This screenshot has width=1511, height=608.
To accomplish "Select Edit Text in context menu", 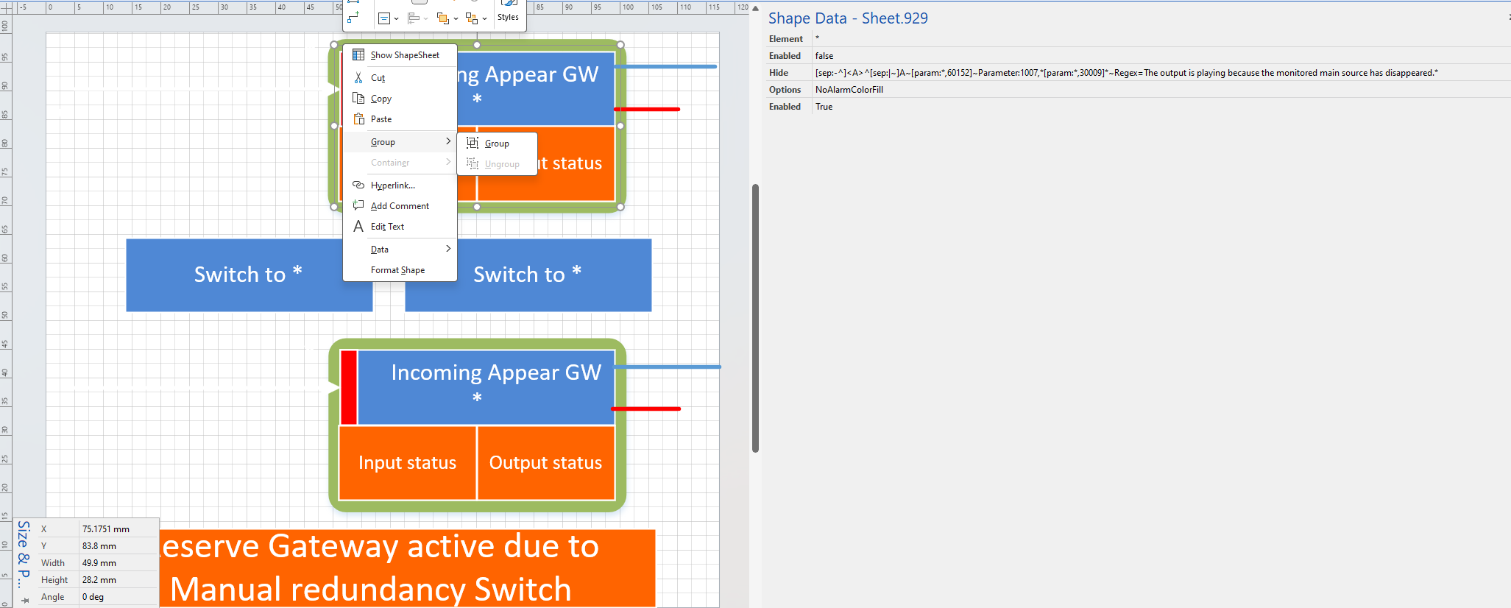I will tap(387, 227).
